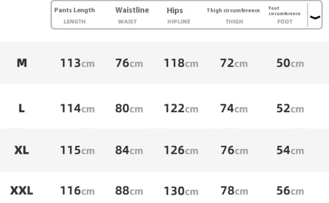Click the 126cm hips value for XL
This screenshot has height=203, width=329.
click(181, 150)
